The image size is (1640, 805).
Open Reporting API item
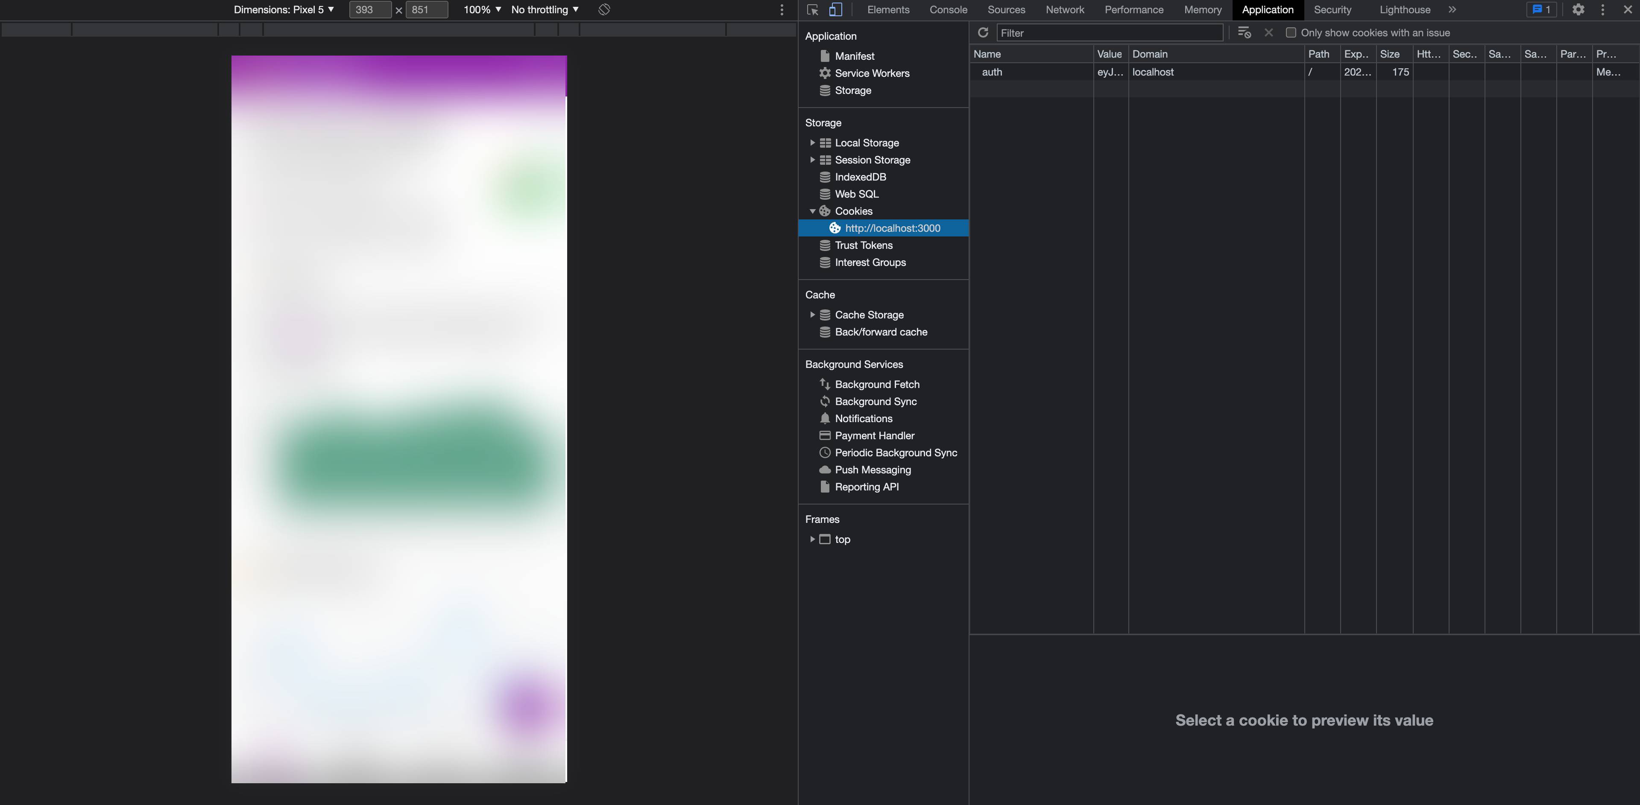pos(867,487)
